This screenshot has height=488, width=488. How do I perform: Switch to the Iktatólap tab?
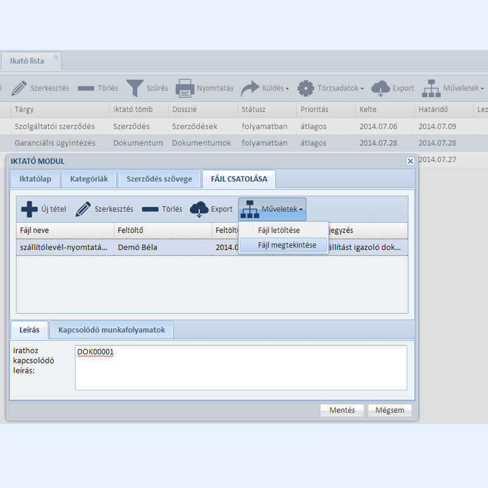[35, 179]
